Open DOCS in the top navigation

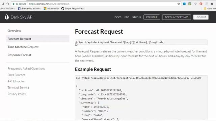pyautogui.click(x=118, y=17)
